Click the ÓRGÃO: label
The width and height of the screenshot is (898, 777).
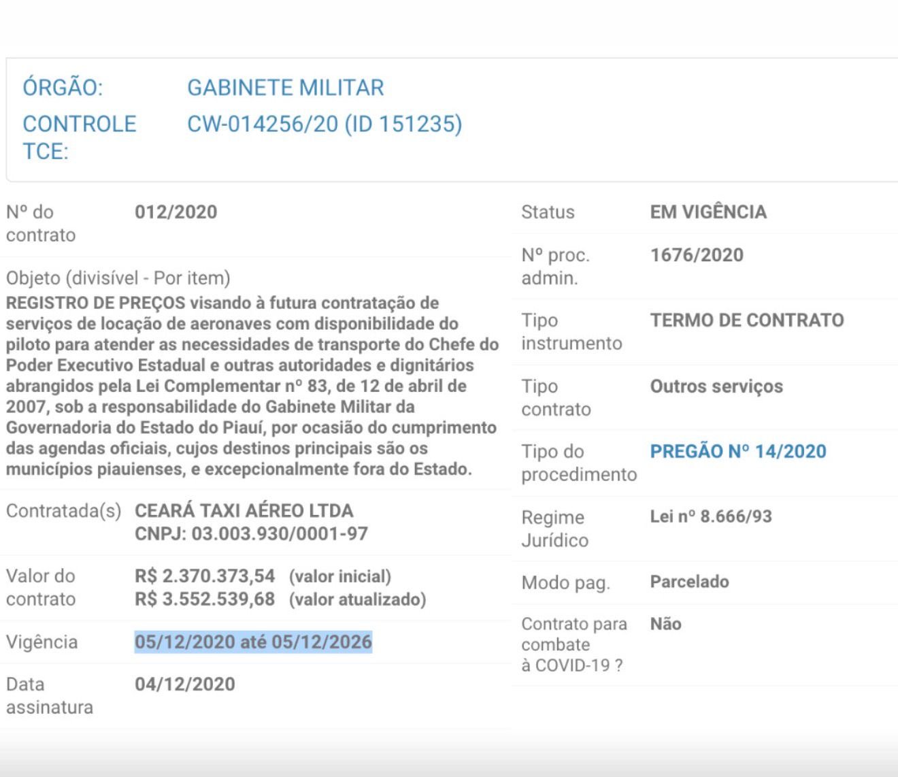pyautogui.click(x=63, y=88)
